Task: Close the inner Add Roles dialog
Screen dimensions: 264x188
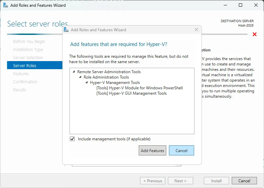Action: click(196, 30)
